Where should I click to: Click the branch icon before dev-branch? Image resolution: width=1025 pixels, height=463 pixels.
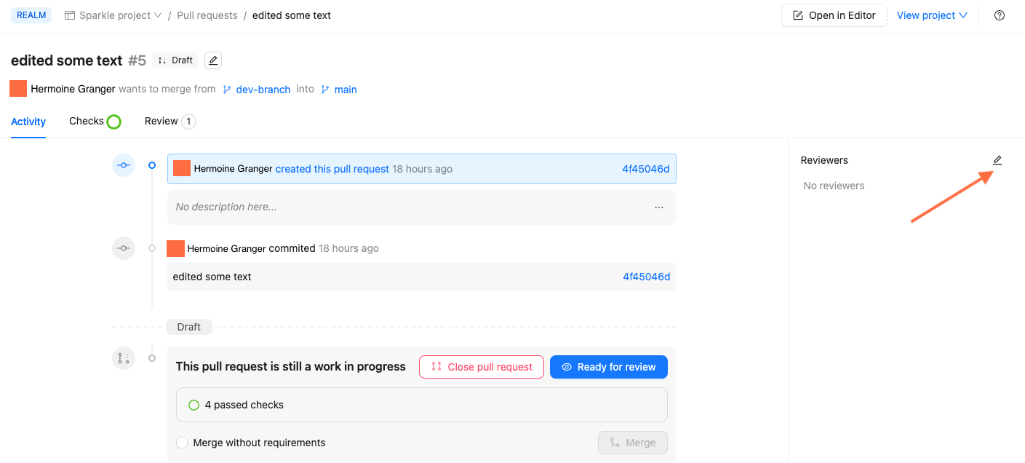(228, 89)
